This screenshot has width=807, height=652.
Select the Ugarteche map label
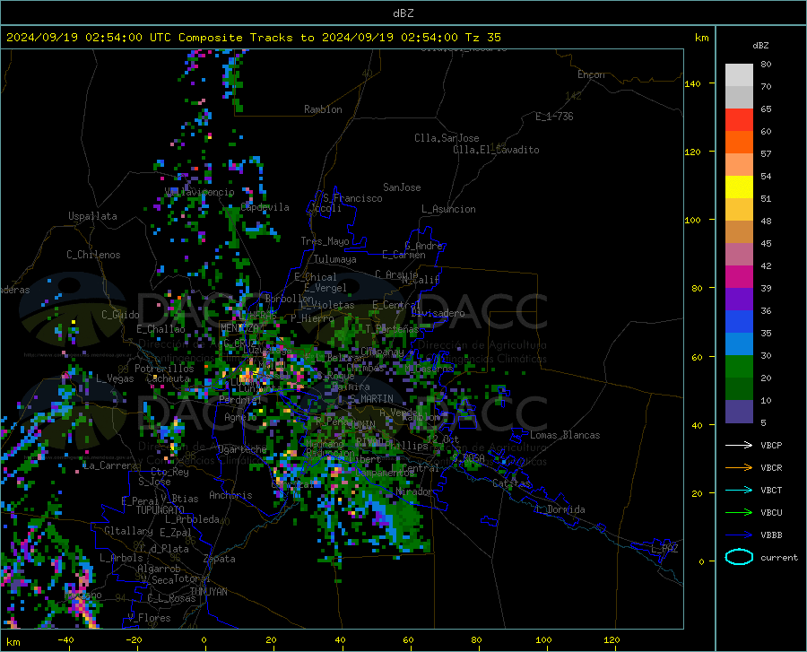click(242, 449)
